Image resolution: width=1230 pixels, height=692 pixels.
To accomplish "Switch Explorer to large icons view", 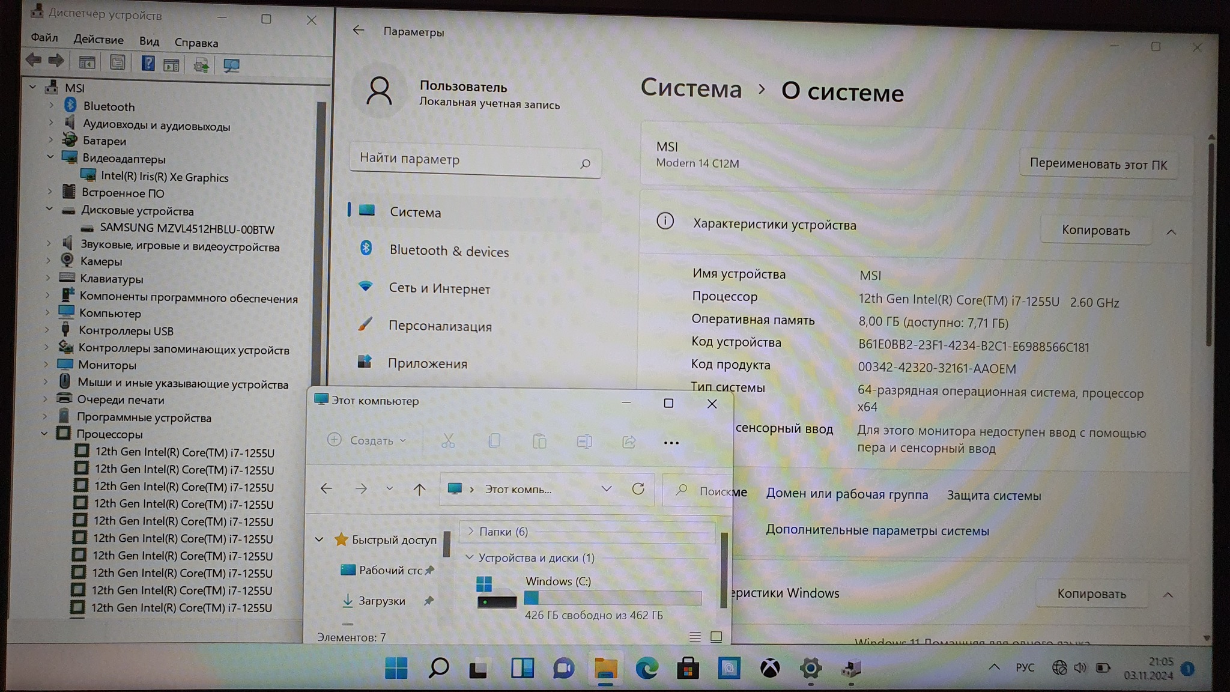I will (716, 637).
